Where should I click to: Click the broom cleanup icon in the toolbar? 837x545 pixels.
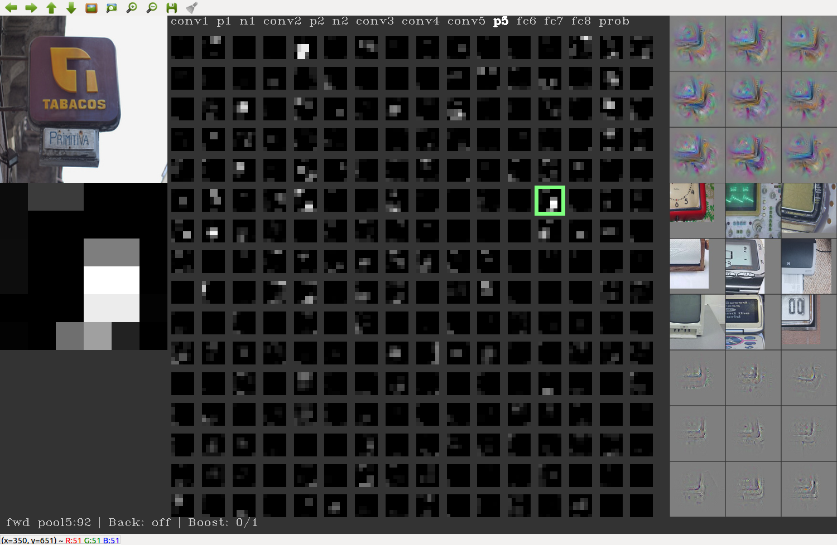click(x=191, y=8)
